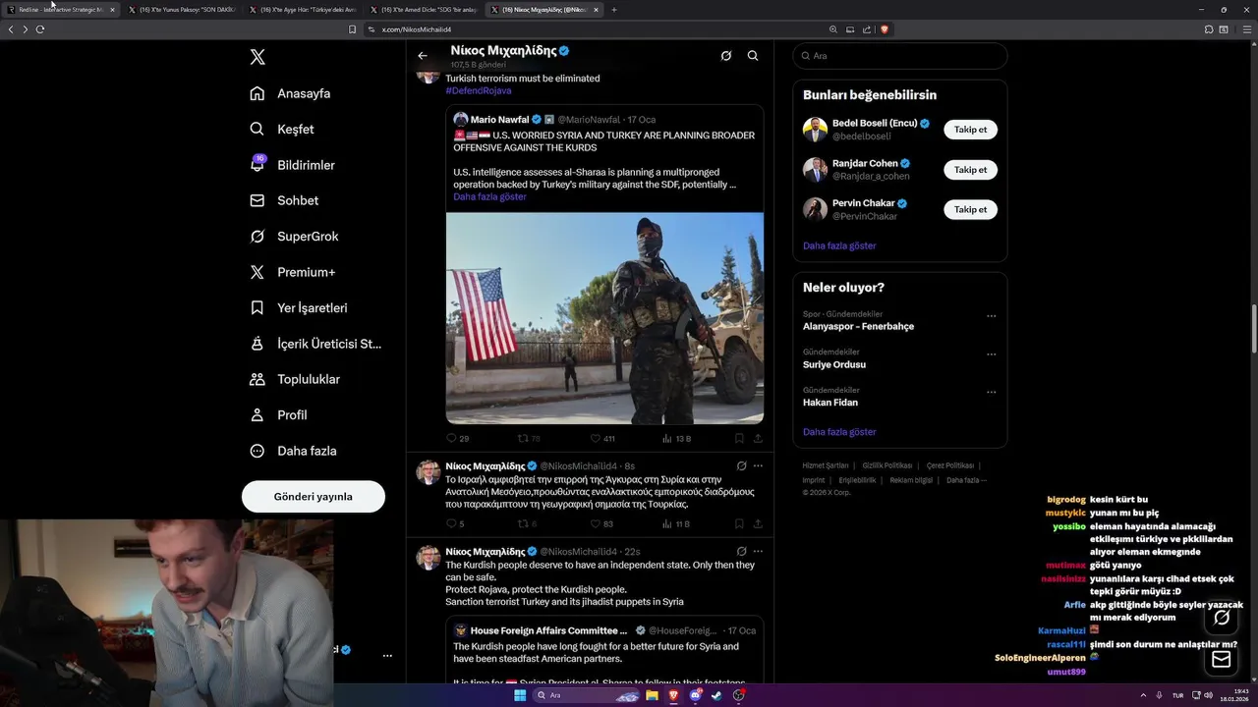Go back with the profile header arrow

[423, 56]
